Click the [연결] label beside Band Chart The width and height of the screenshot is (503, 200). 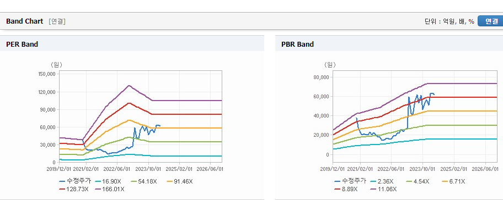(57, 21)
